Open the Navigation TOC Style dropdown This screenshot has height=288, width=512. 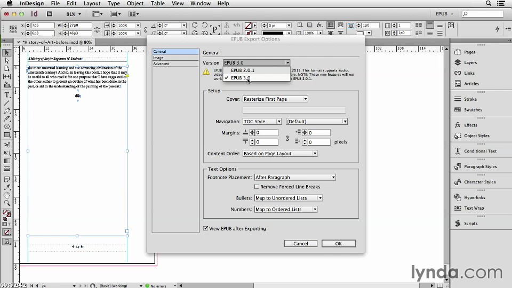point(261,122)
